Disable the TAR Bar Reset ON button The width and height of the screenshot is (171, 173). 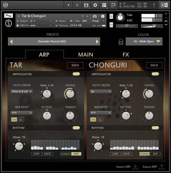[x=14, y=119]
